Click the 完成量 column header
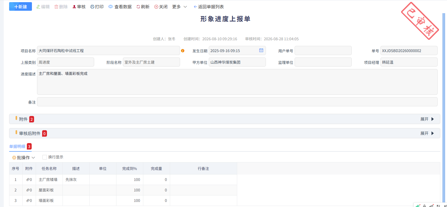This screenshot has height=207, width=447. point(156,168)
